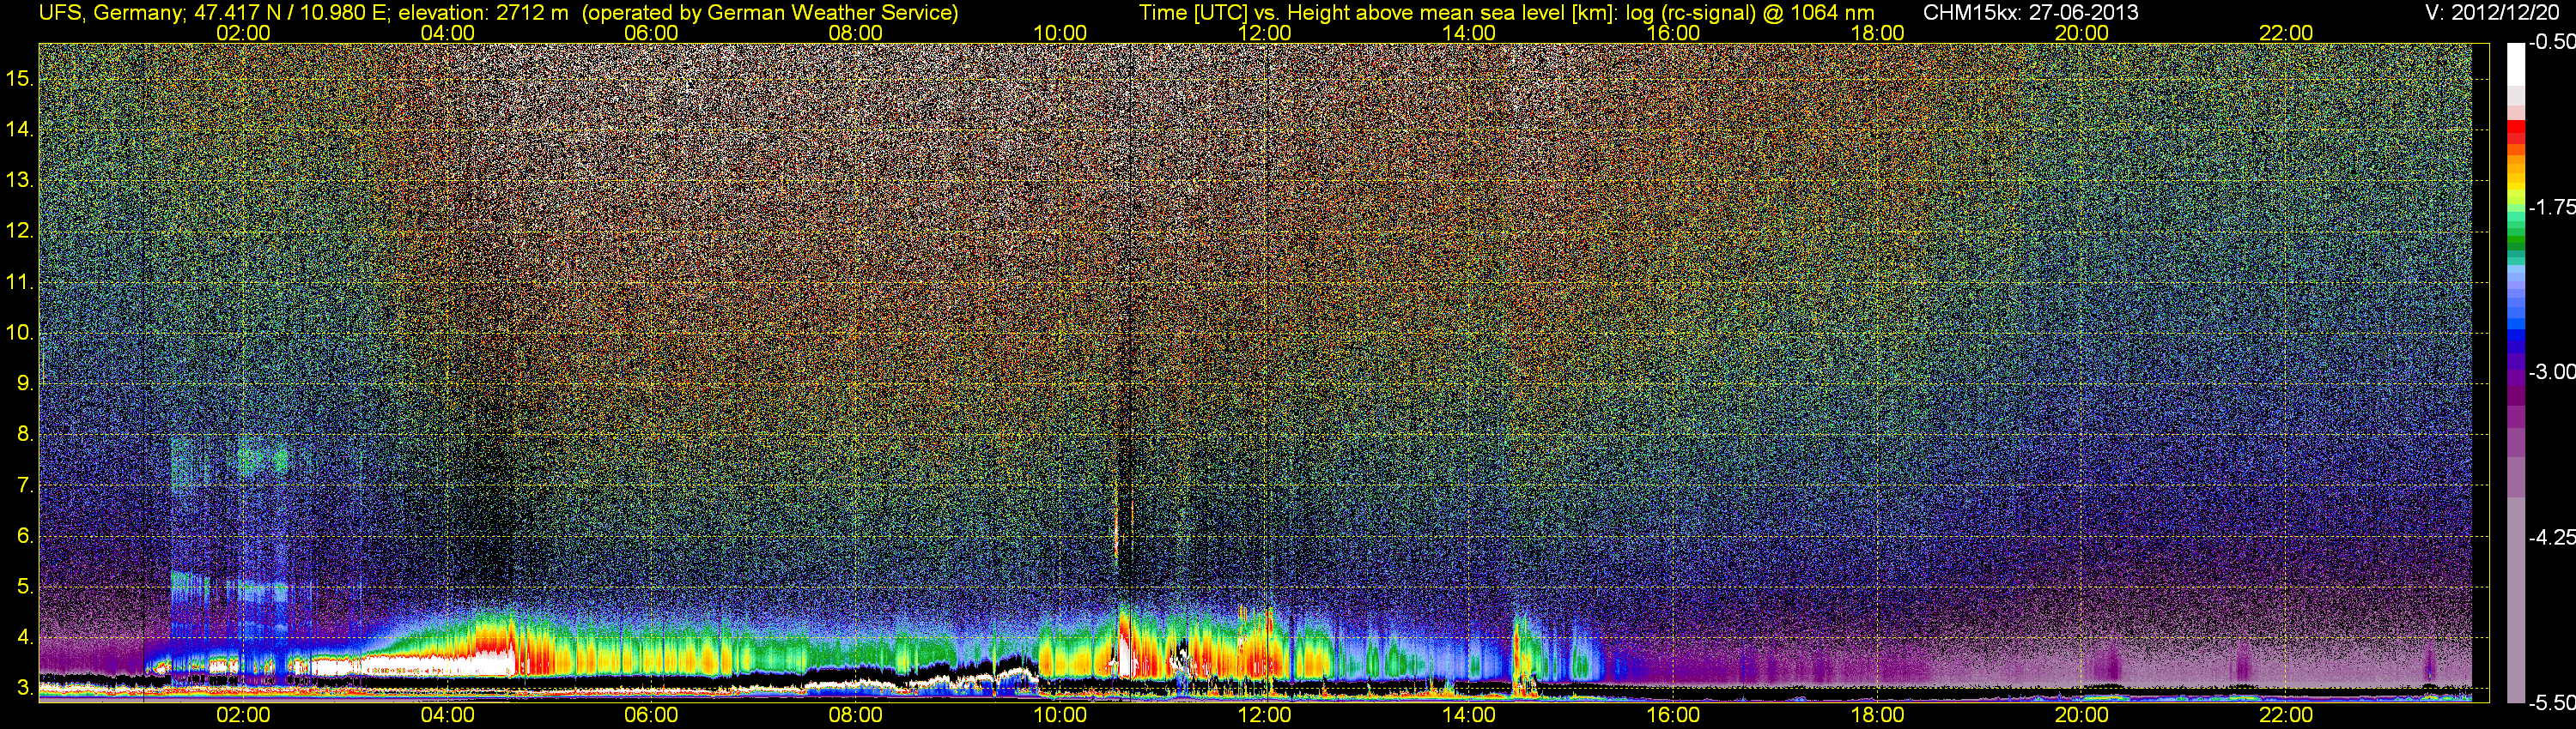Image resolution: width=2576 pixels, height=729 pixels.
Task: Click the white segment of the colorbar
Action: pos(2515,65)
